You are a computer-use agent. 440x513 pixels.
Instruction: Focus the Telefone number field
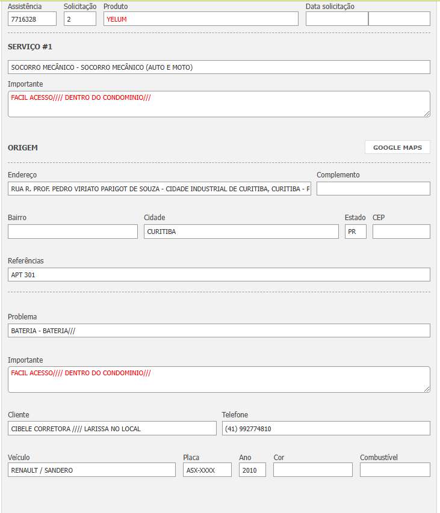(326, 428)
